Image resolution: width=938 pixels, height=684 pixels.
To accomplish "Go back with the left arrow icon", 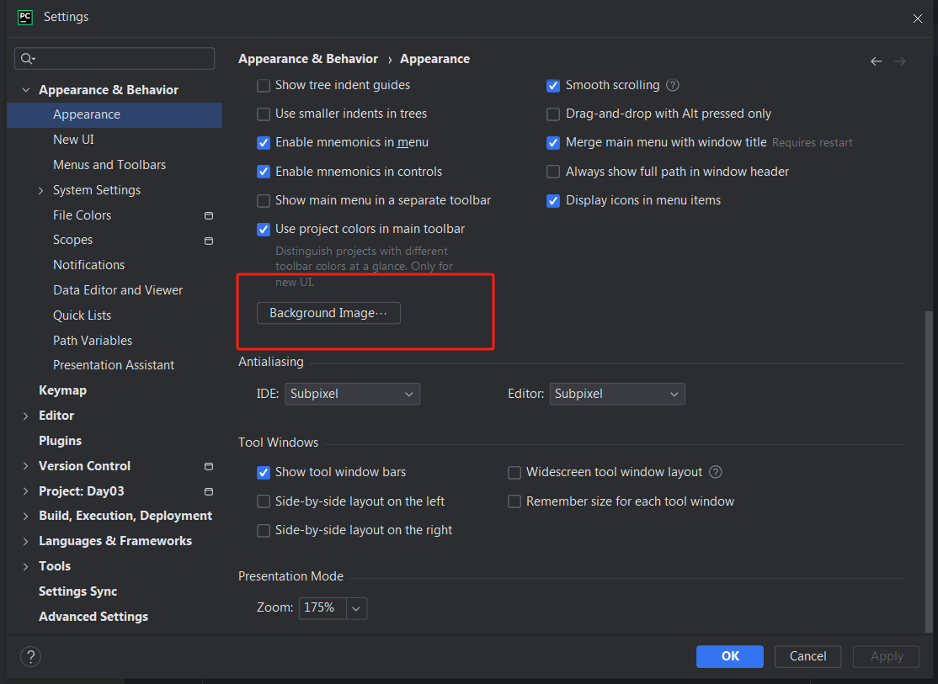I will coord(877,61).
